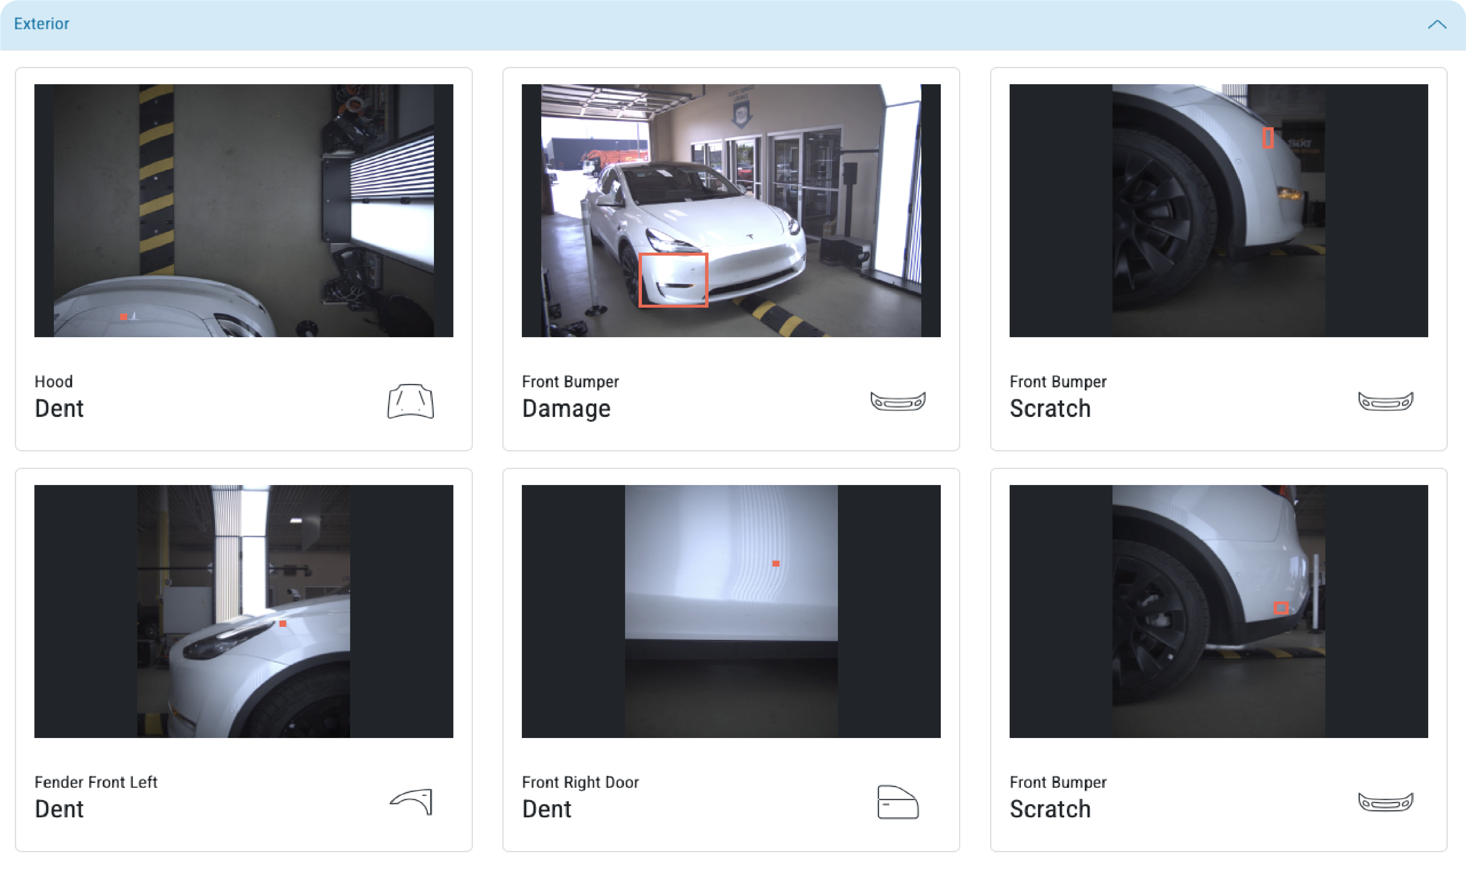Screen dimensions: 1466x869
Task: Click the front left fender icon
Action: tap(411, 802)
